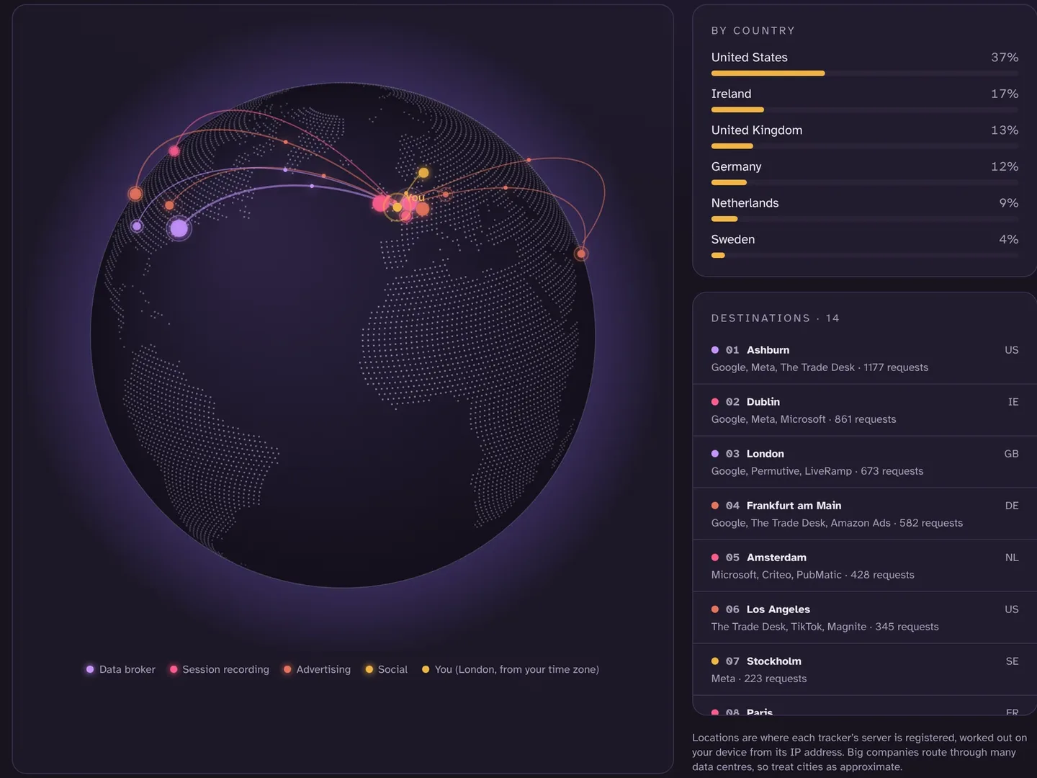Click the 37% value for United States

click(1005, 58)
